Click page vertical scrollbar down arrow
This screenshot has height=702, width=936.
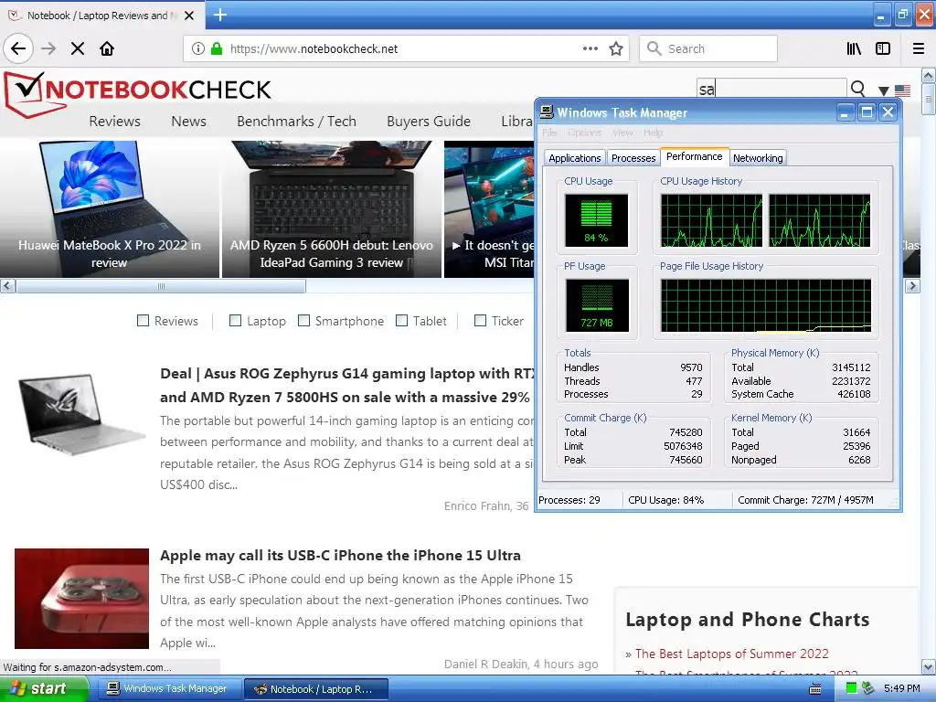coord(929,666)
